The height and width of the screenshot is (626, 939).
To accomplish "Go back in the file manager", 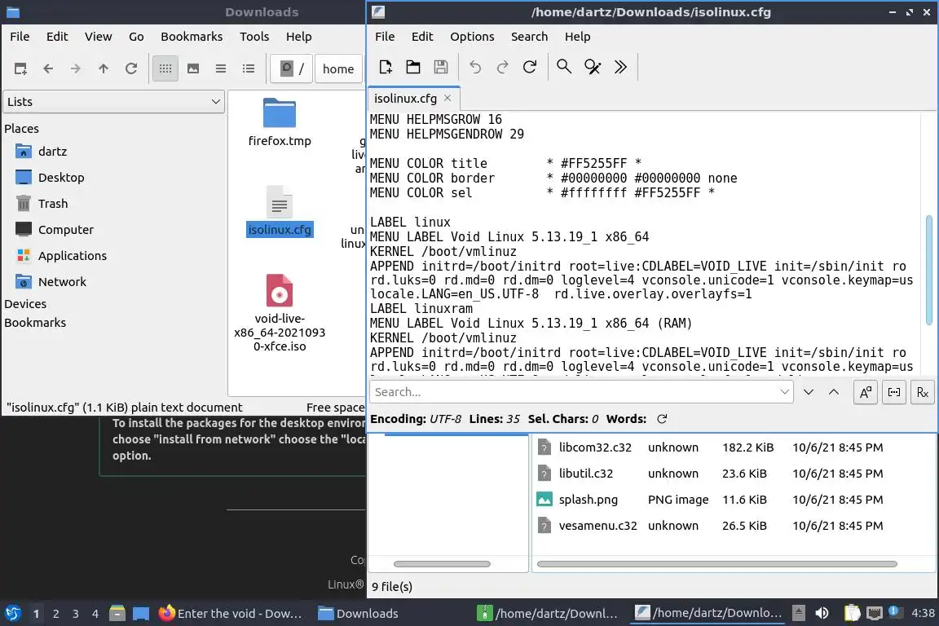I will [49, 68].
